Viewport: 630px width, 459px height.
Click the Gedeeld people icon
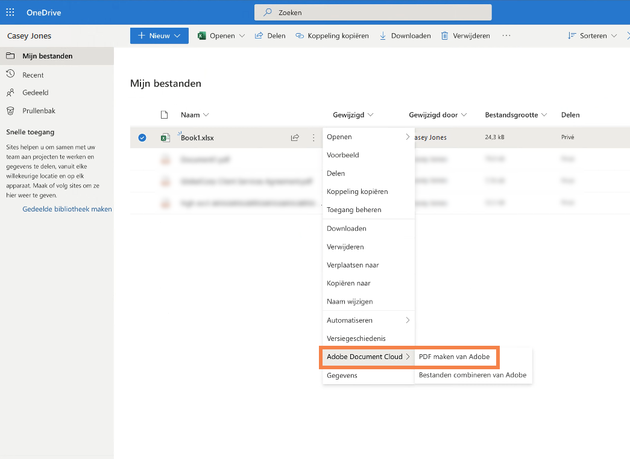(10, 92)
